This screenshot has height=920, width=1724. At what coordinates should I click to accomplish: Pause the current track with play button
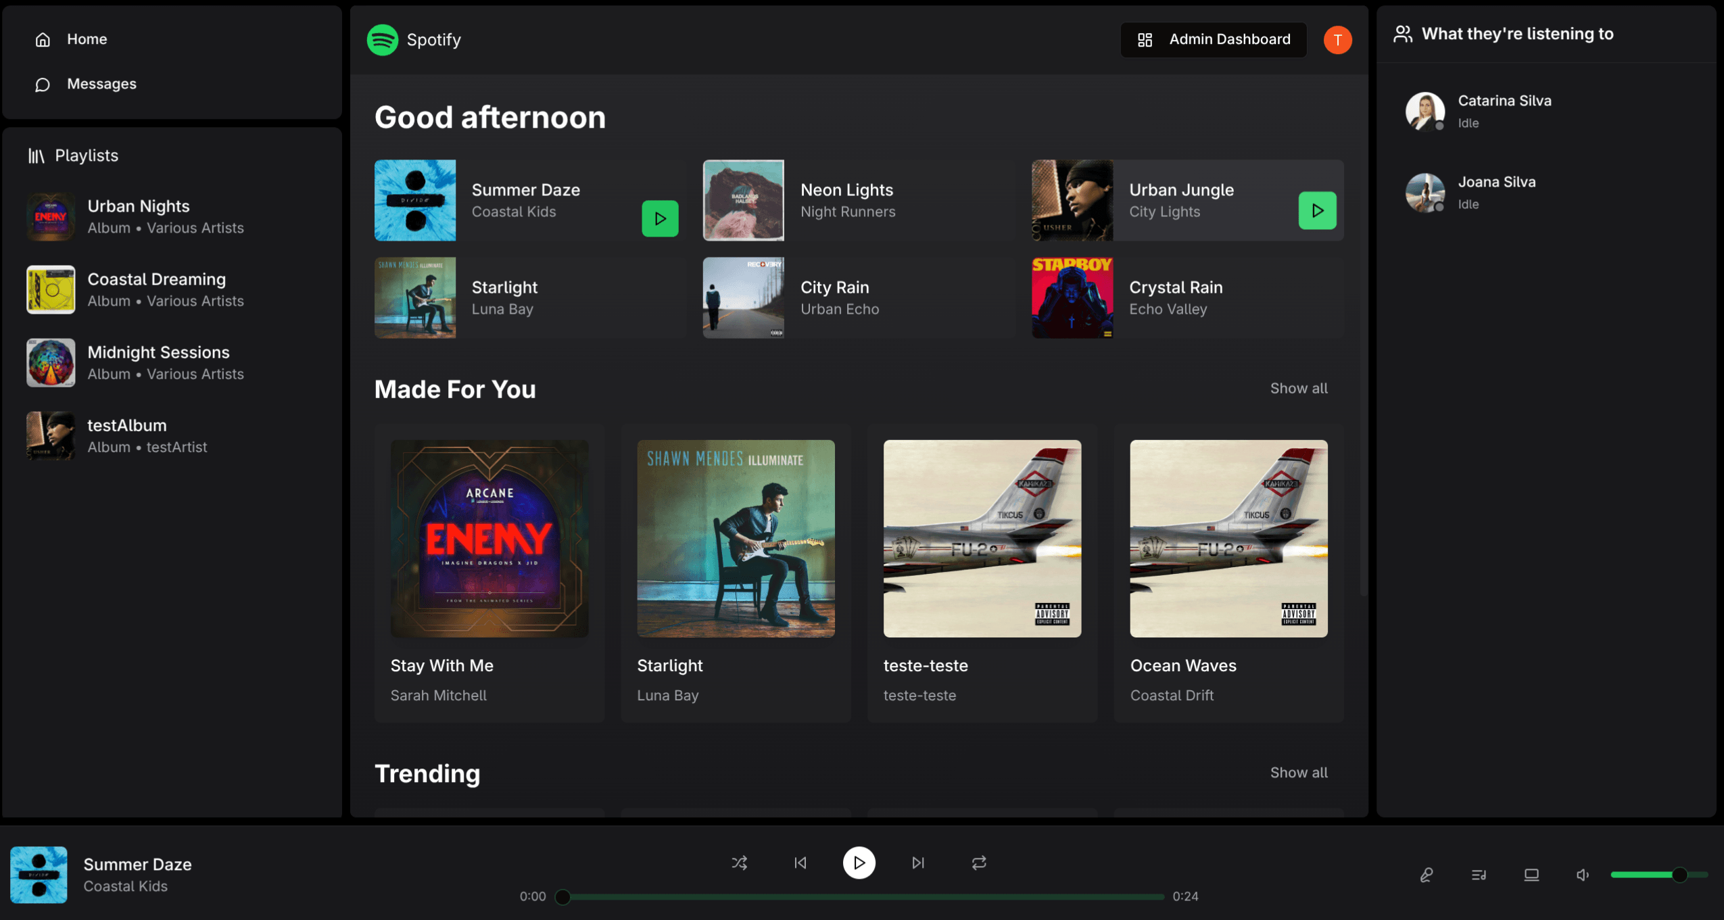pos(859,863)
